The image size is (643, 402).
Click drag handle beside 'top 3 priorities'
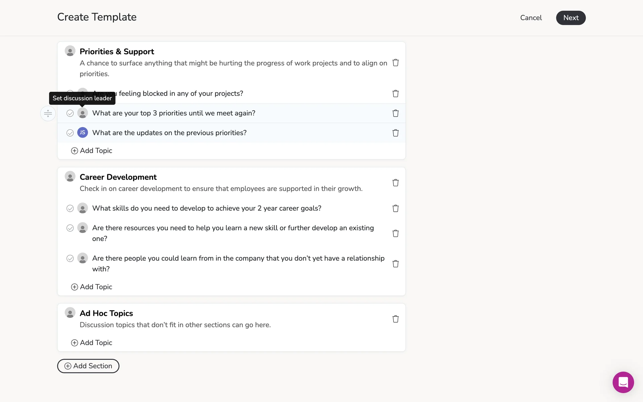click(x=48, y=114)
